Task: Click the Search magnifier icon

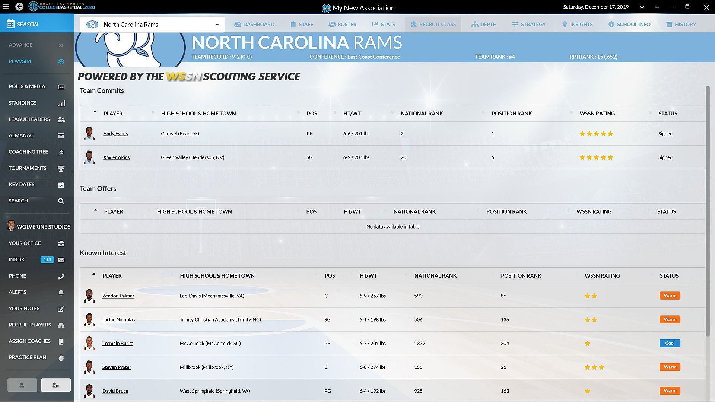Action: point(61,201)
